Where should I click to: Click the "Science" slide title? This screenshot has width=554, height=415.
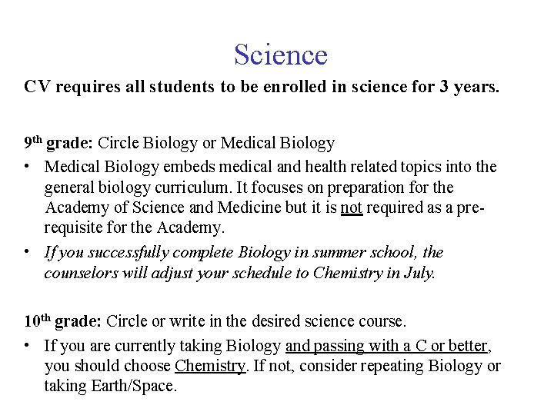pyautogui.click(x=280, y=55)
